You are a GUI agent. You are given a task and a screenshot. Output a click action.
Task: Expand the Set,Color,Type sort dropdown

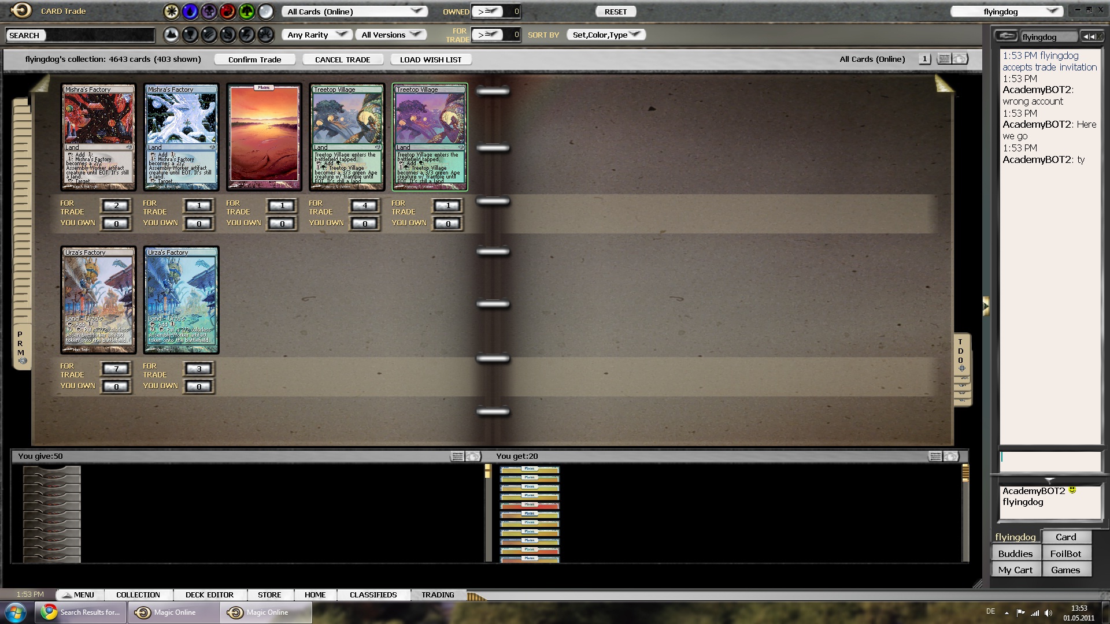coord(606,35)
